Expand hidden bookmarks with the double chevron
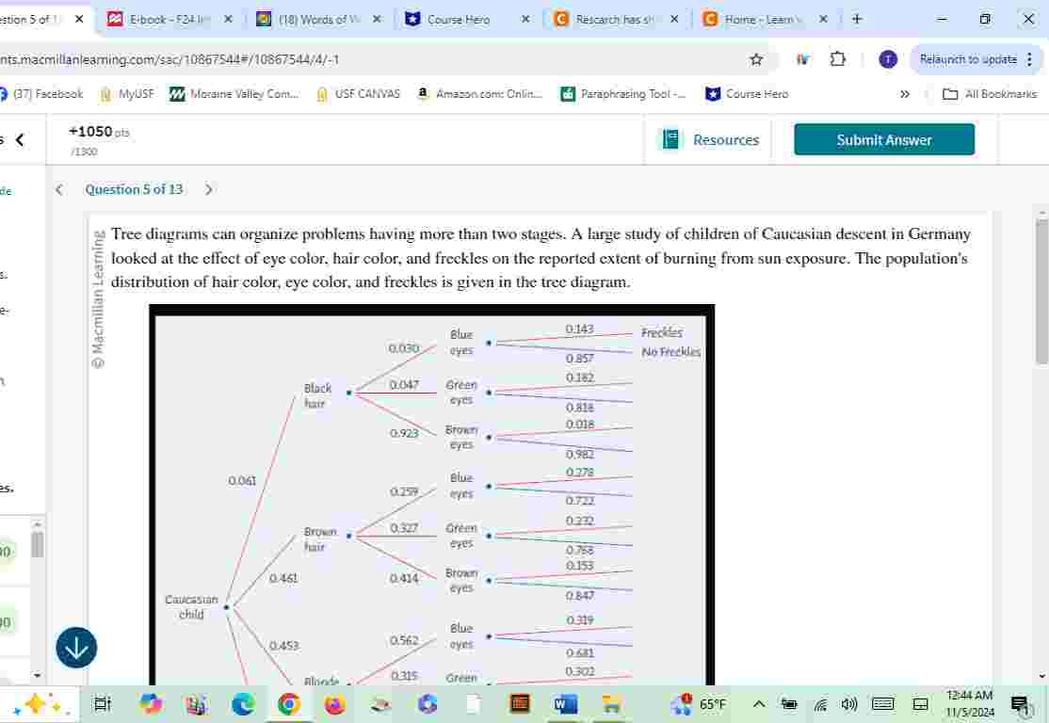The width and height of the screenshot is (1049, 723). click(904, 93)
